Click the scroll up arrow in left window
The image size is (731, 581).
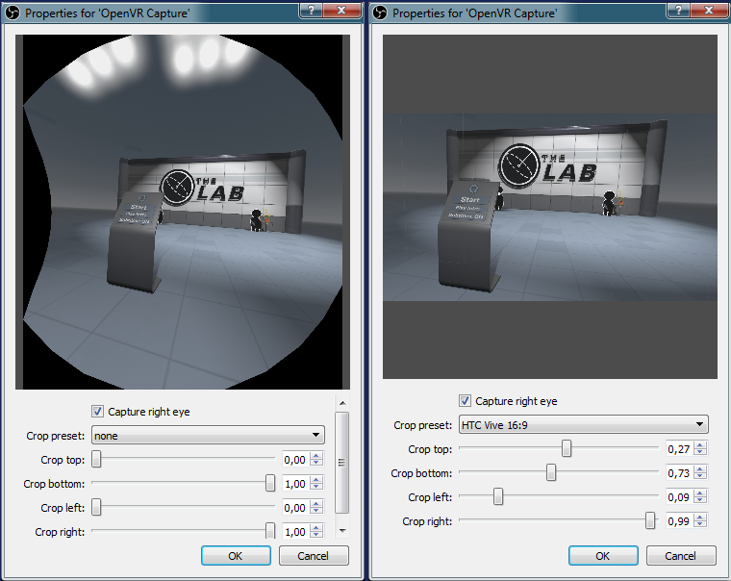(x=342, y=402)
